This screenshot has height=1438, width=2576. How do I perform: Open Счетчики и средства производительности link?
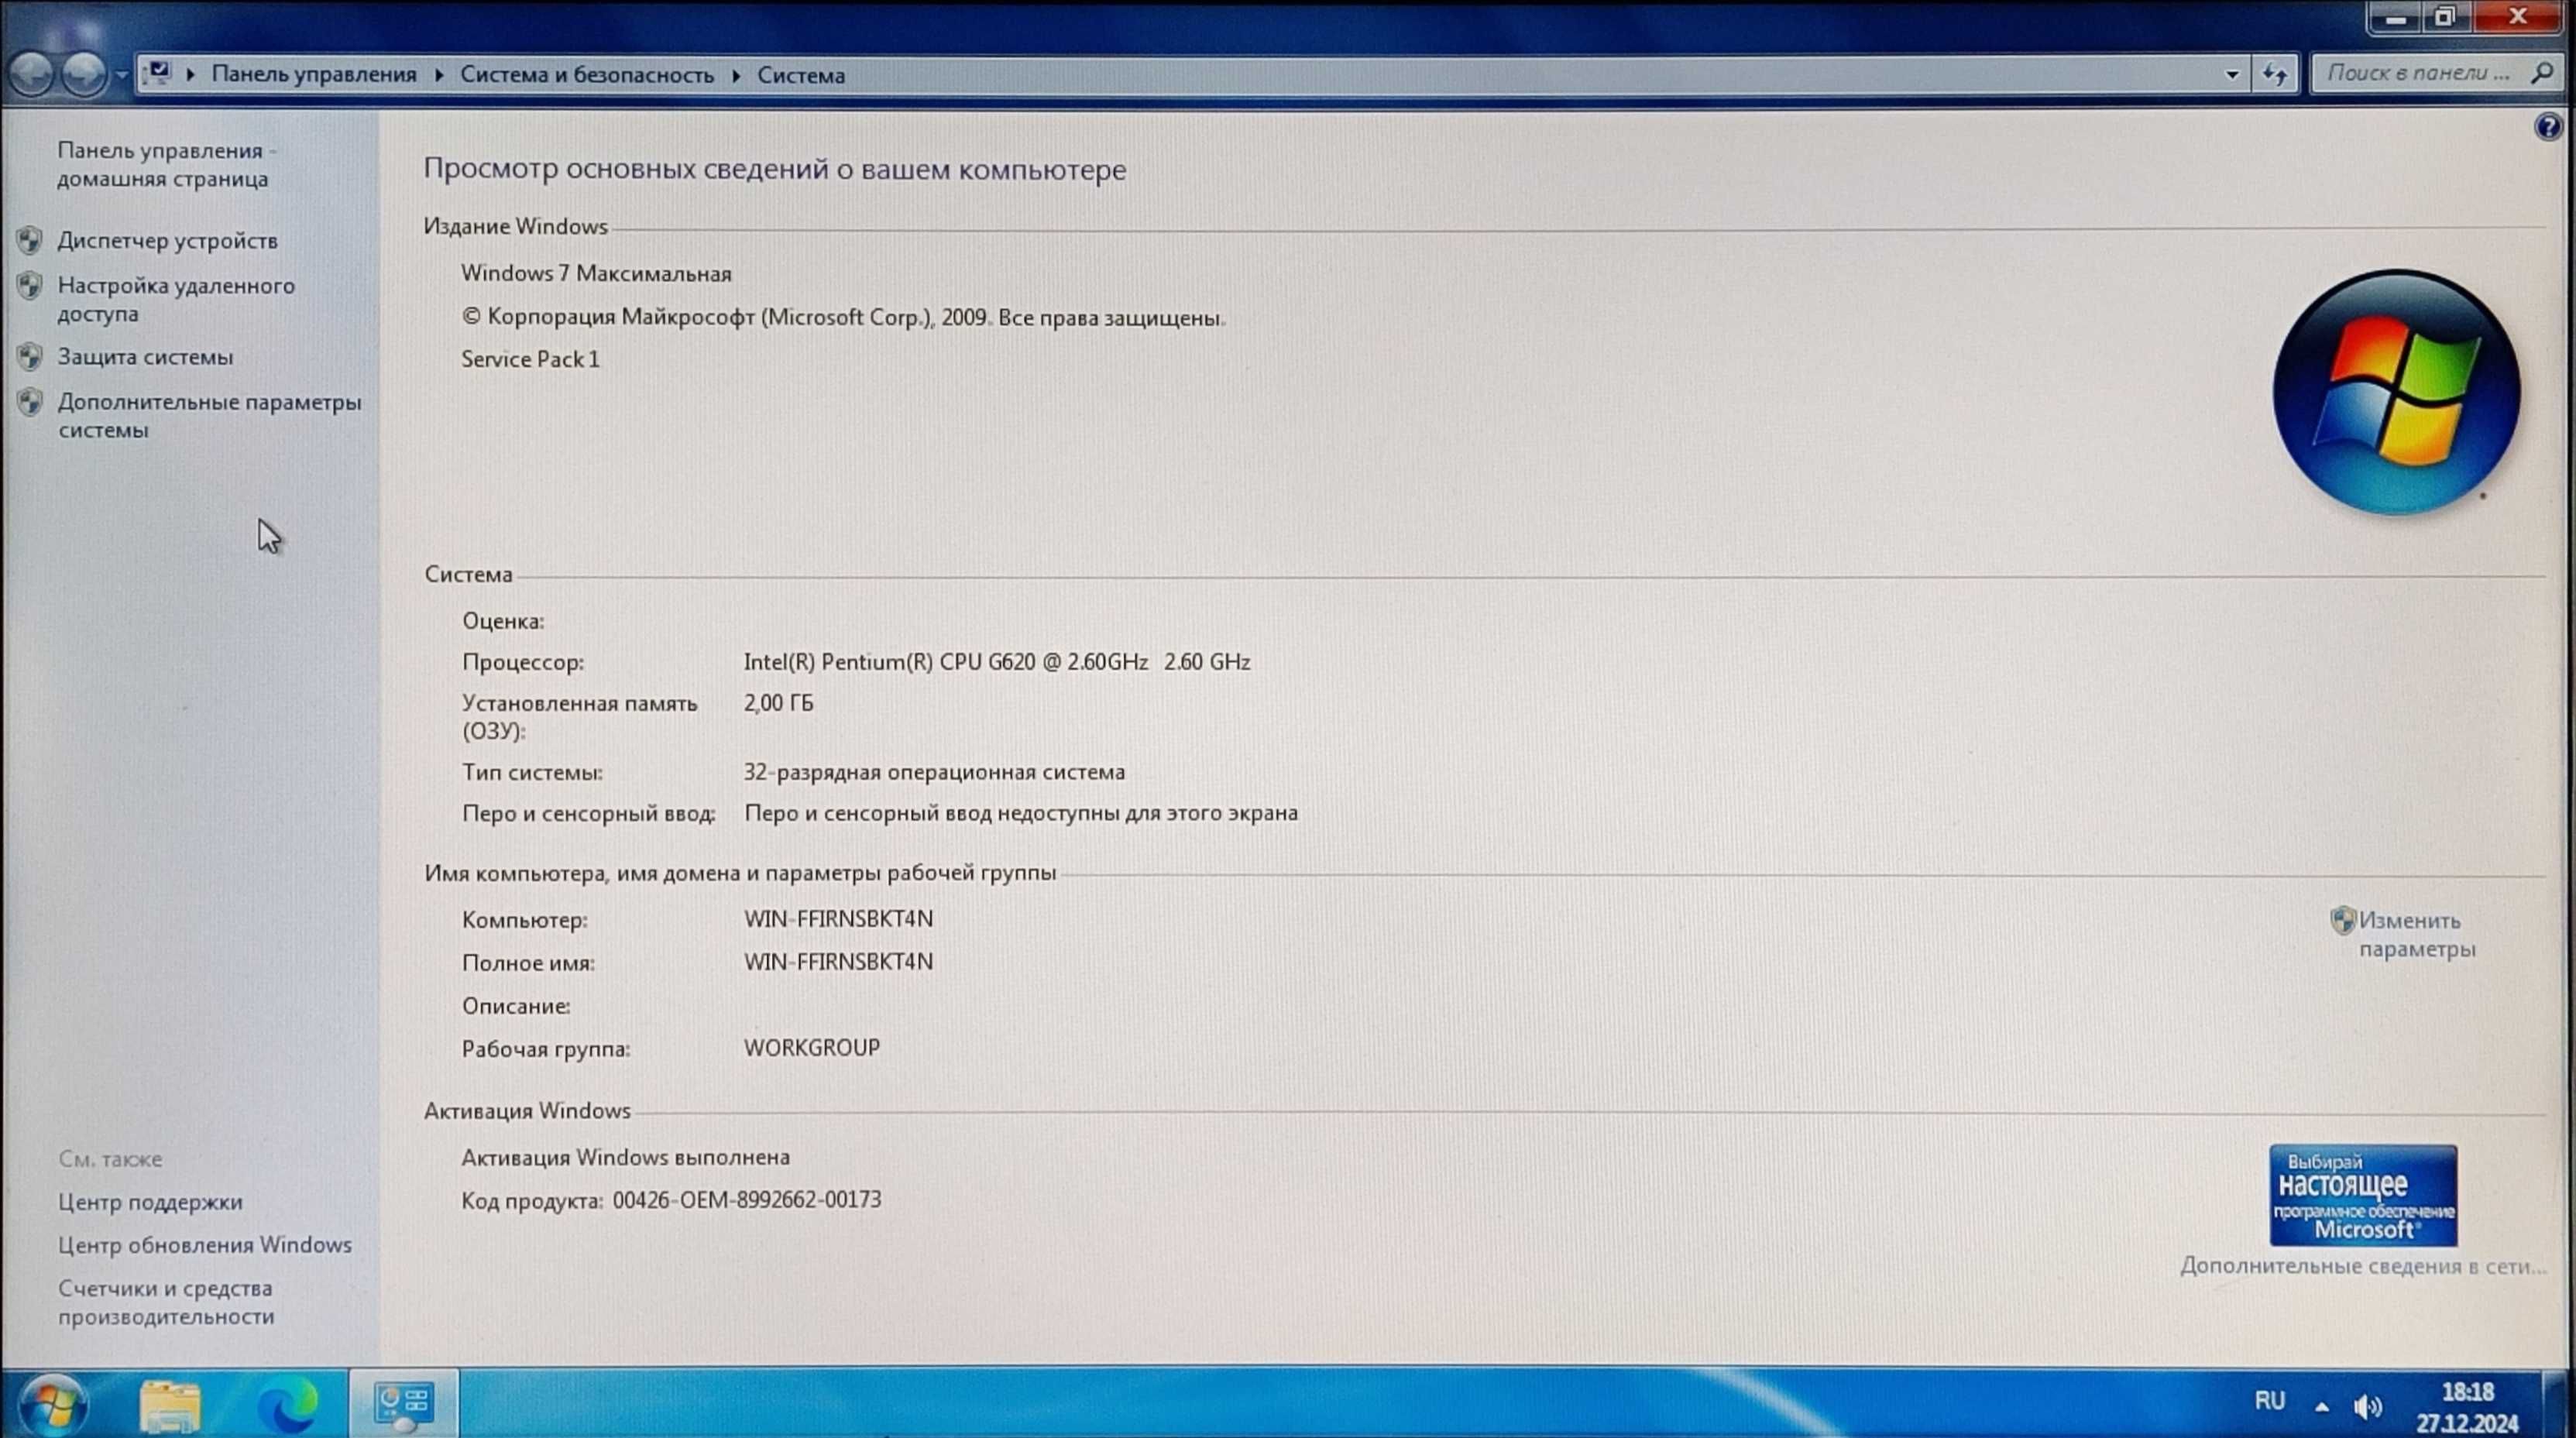(x=166, y=1302)
